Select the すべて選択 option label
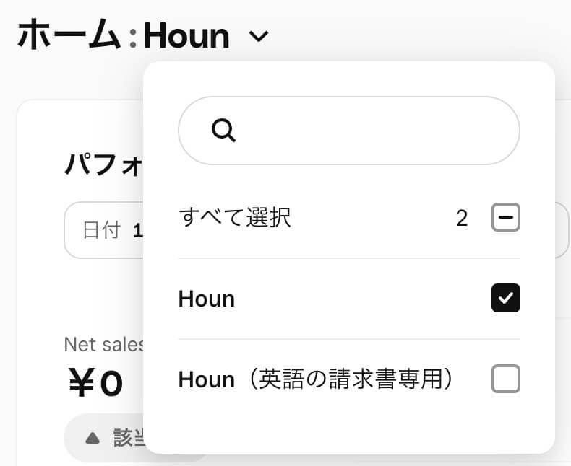This screenshot has width=571, height=466. tap(234, 217)
